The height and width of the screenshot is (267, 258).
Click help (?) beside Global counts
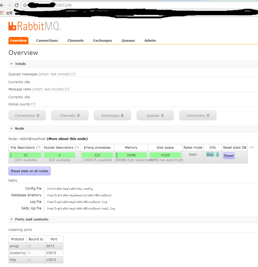33,104
